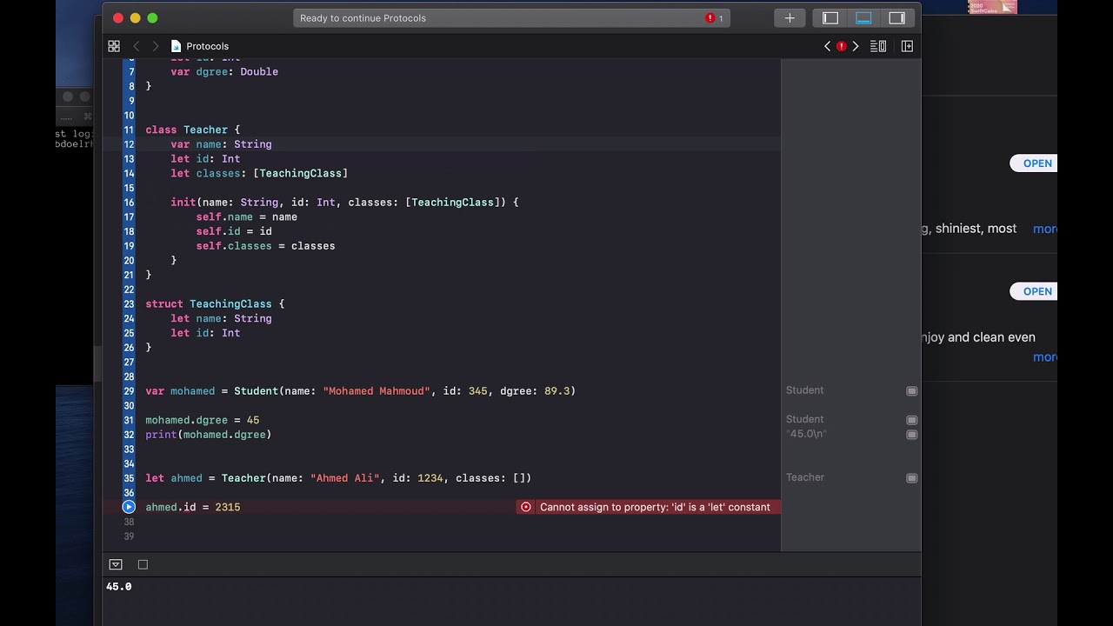Jump to the previous issue arrow
This screenshot has width=1113, height=626.
point(827,46)
